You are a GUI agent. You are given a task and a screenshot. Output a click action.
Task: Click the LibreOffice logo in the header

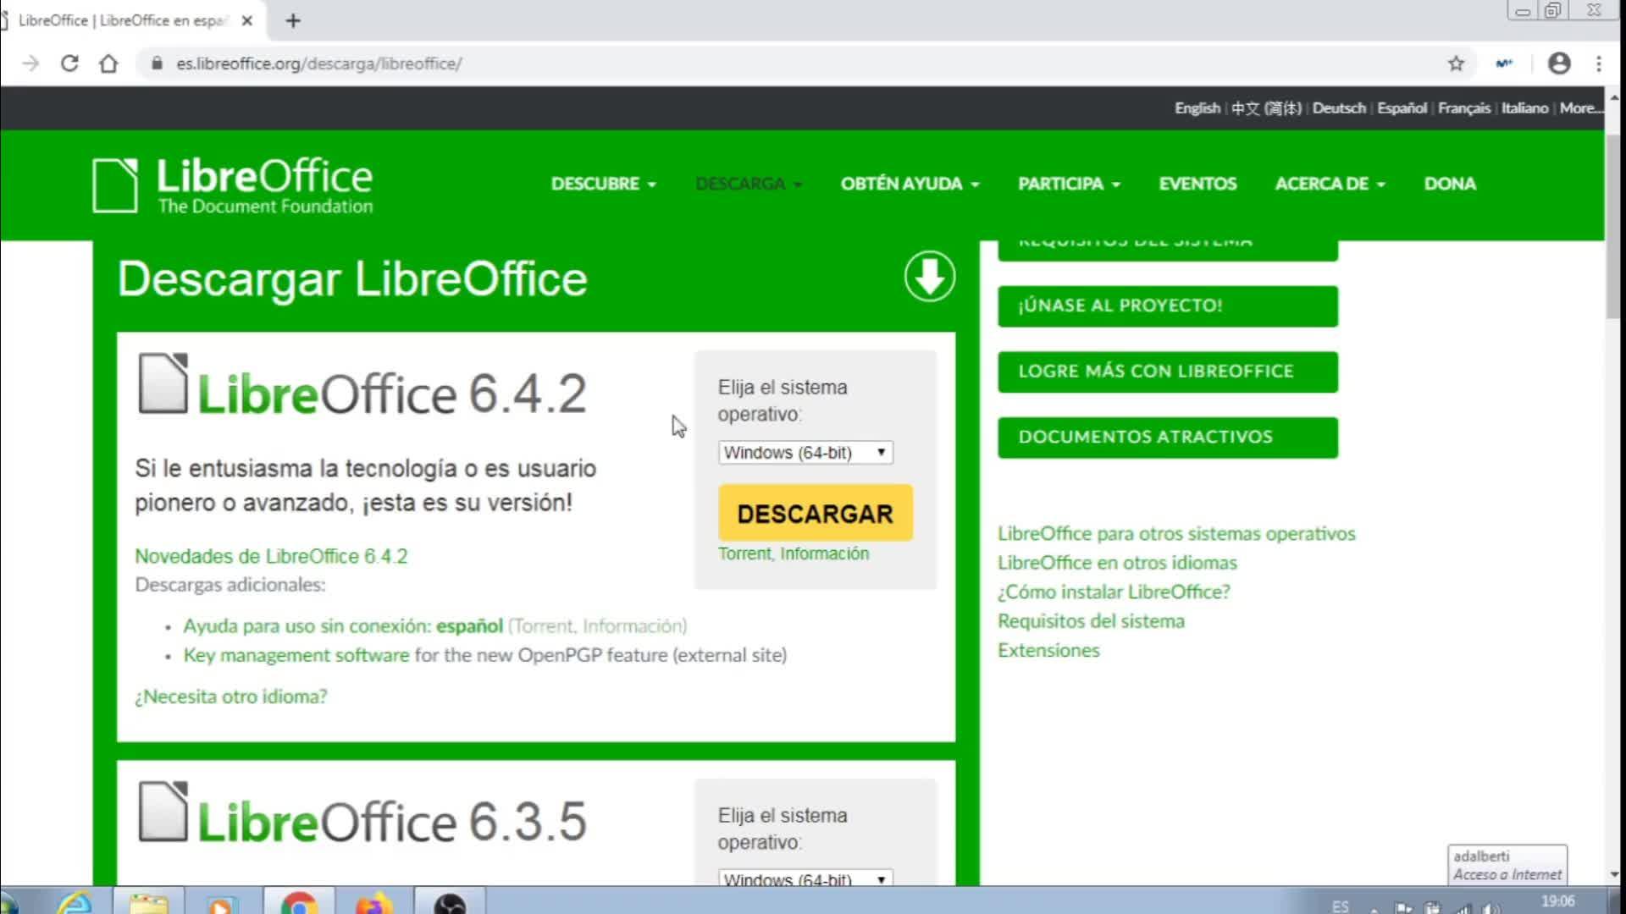pyautogui.click(x=233, y=184)
